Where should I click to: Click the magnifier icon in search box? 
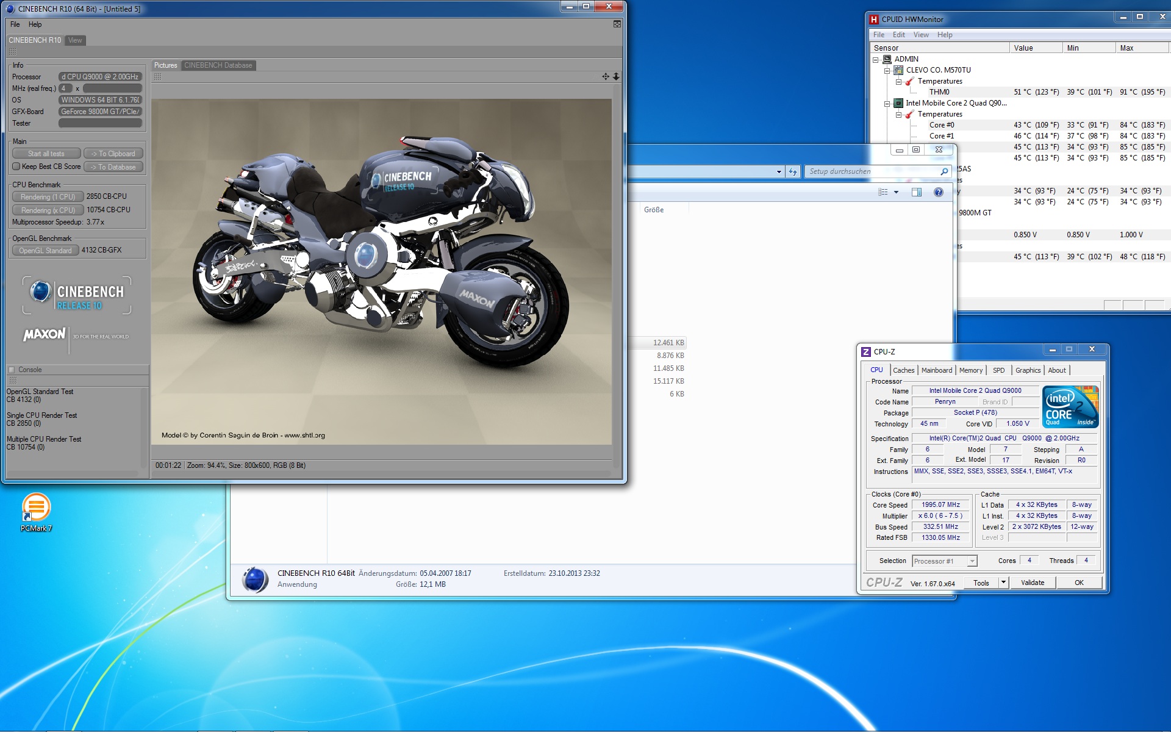coord(944,171)
